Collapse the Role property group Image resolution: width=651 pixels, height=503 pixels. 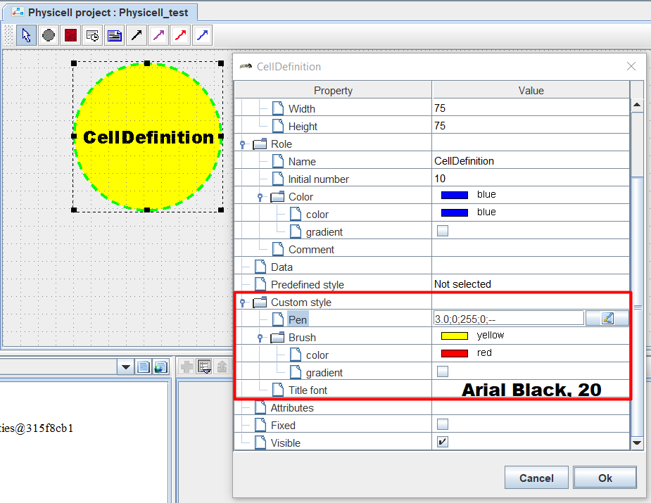[x=243, y=144]
